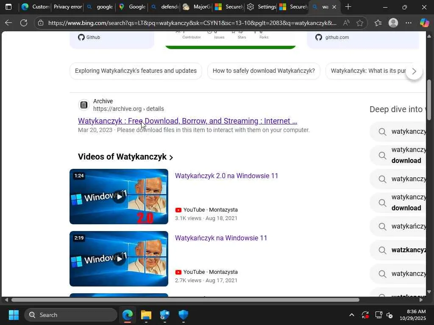Image resolution: width=434 pixels, height=325 pixels.
Task: Switch to the MajorG tab
Action: pyautogui.click(x=197, y=7)
